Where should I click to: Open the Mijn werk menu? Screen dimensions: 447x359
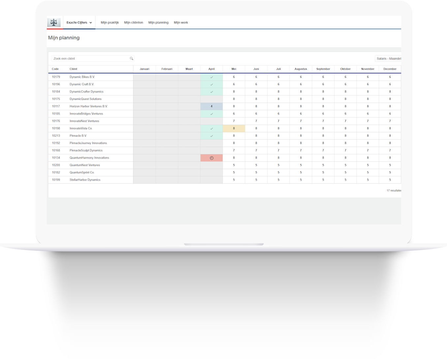[181, 23]
